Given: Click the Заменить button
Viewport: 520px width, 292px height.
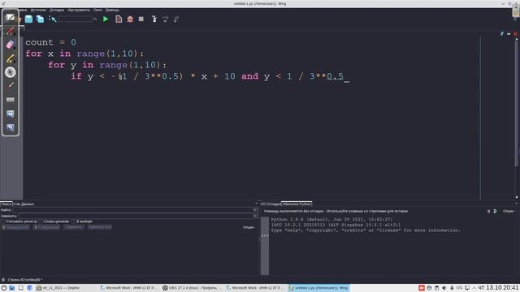Looking at the screenshot, I should click(x=73, y=227).
